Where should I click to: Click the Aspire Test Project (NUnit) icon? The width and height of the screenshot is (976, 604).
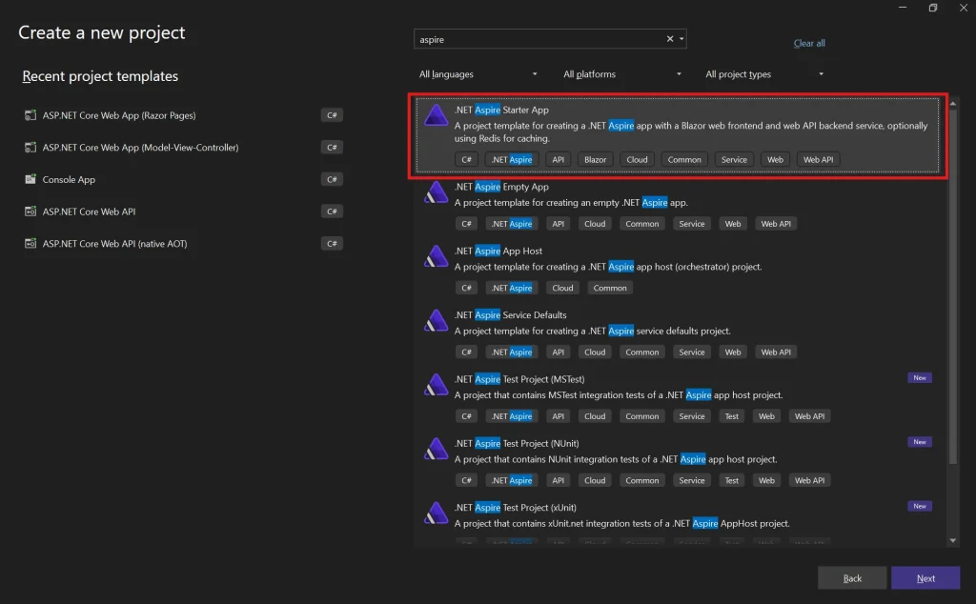(x=436, y=449)
